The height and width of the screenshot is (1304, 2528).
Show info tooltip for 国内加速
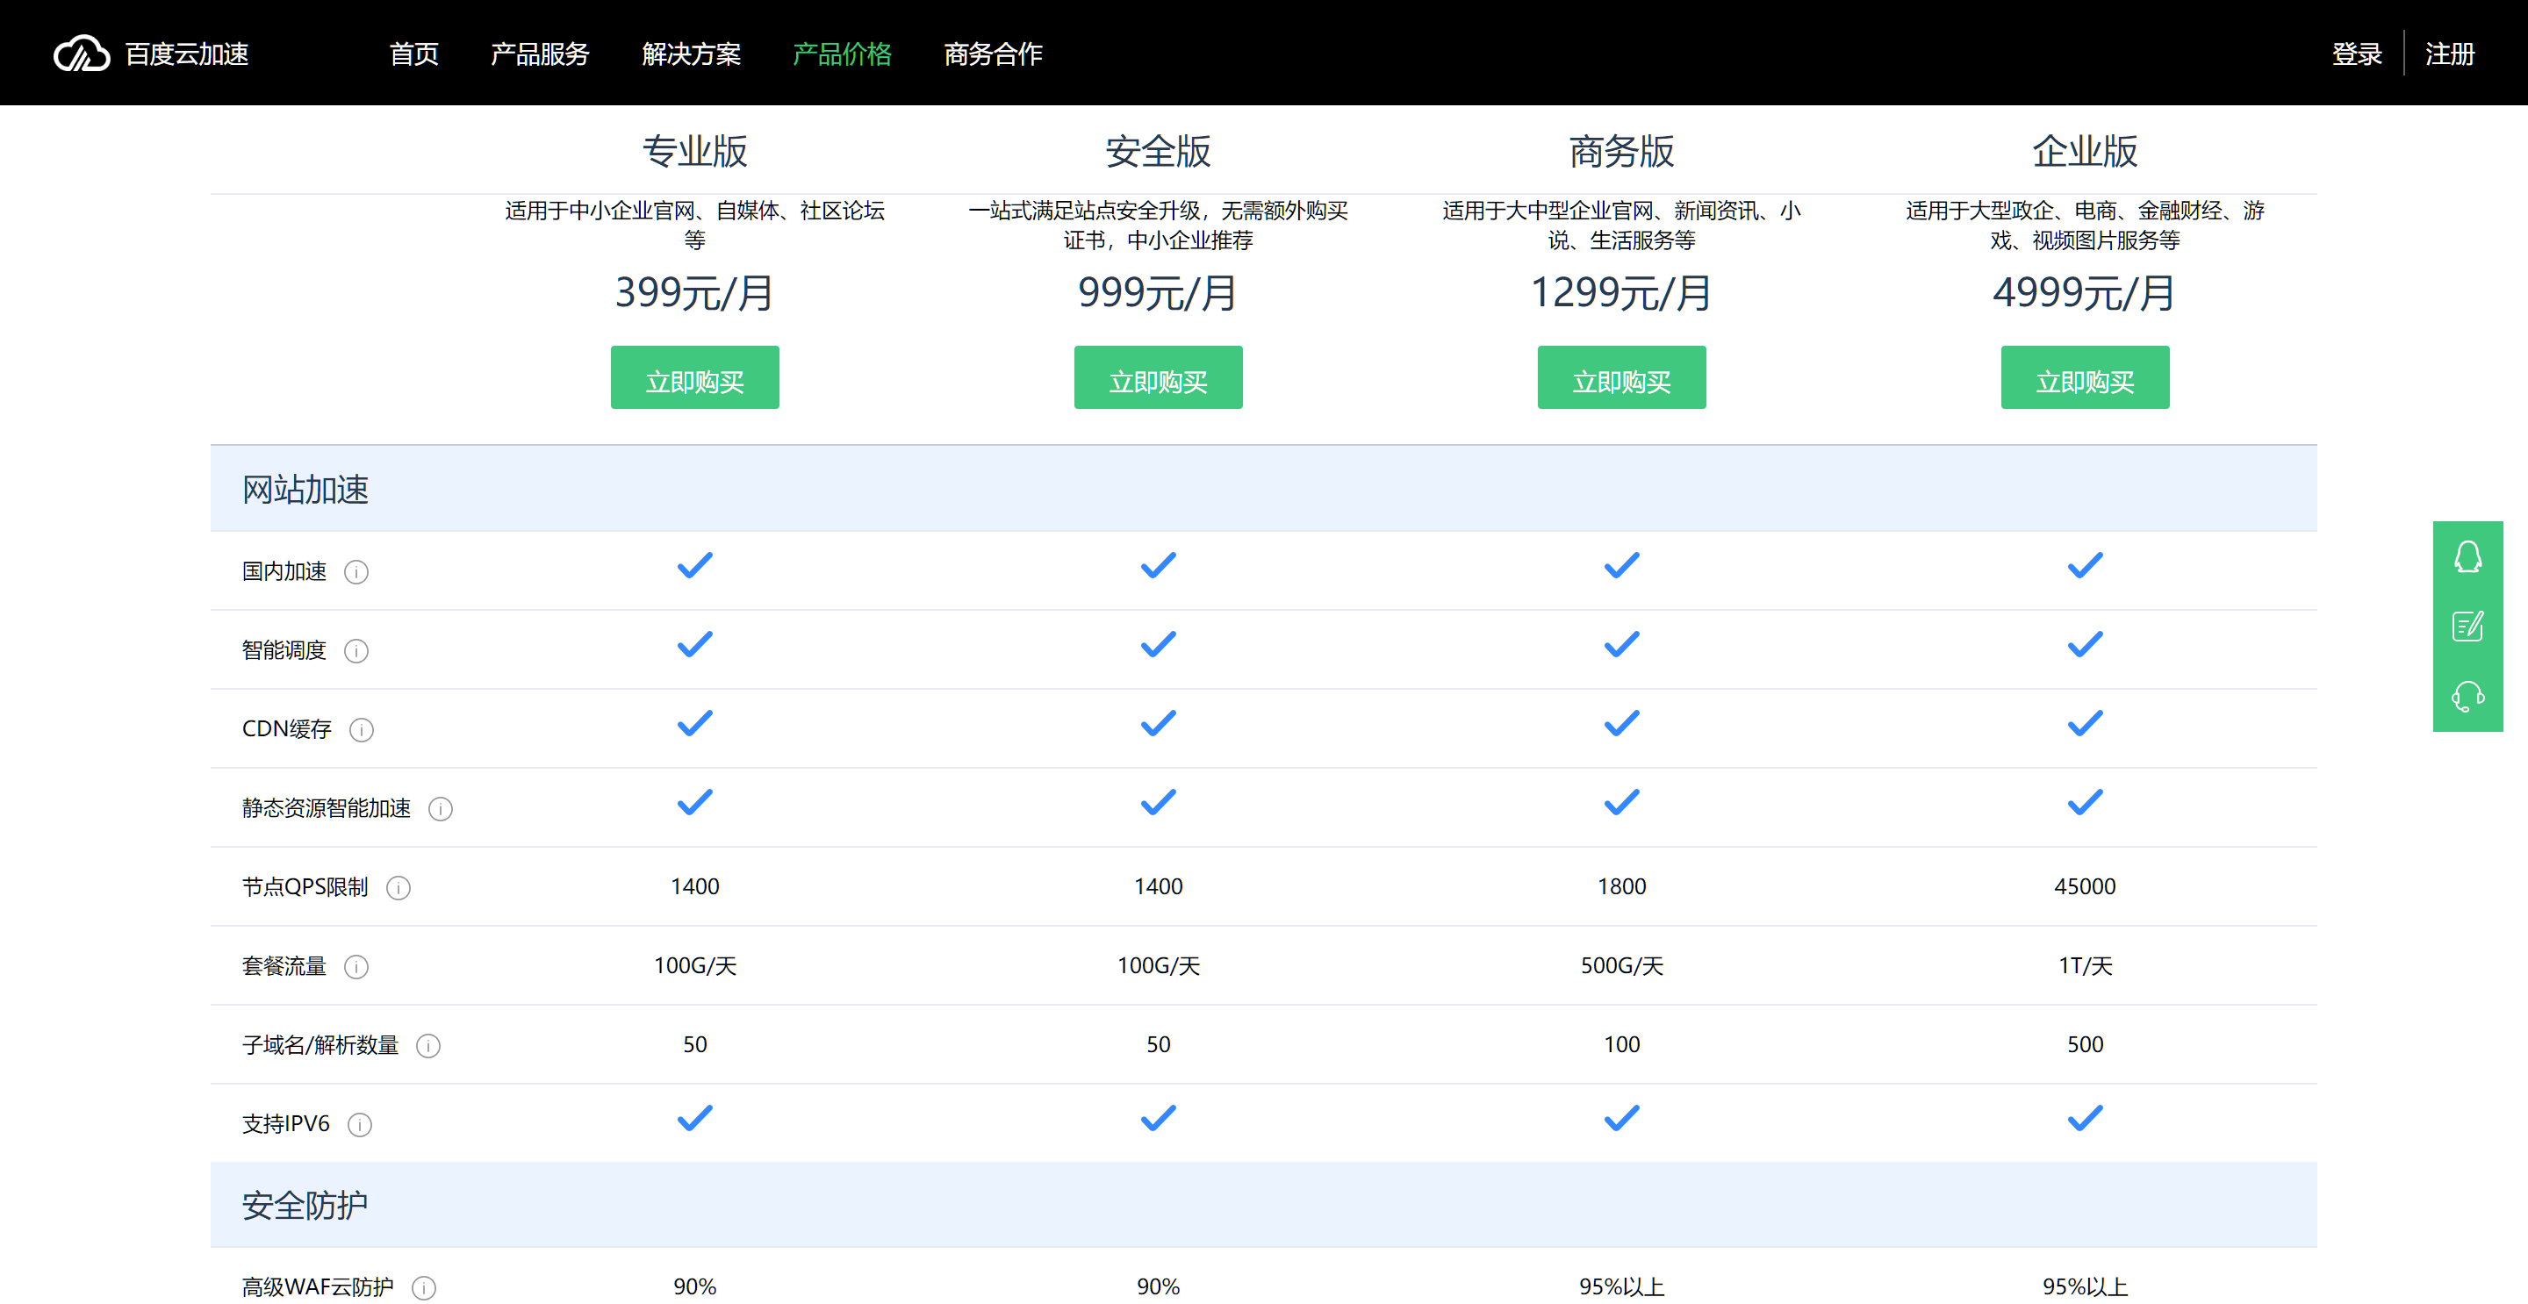(x=356, y=572)
